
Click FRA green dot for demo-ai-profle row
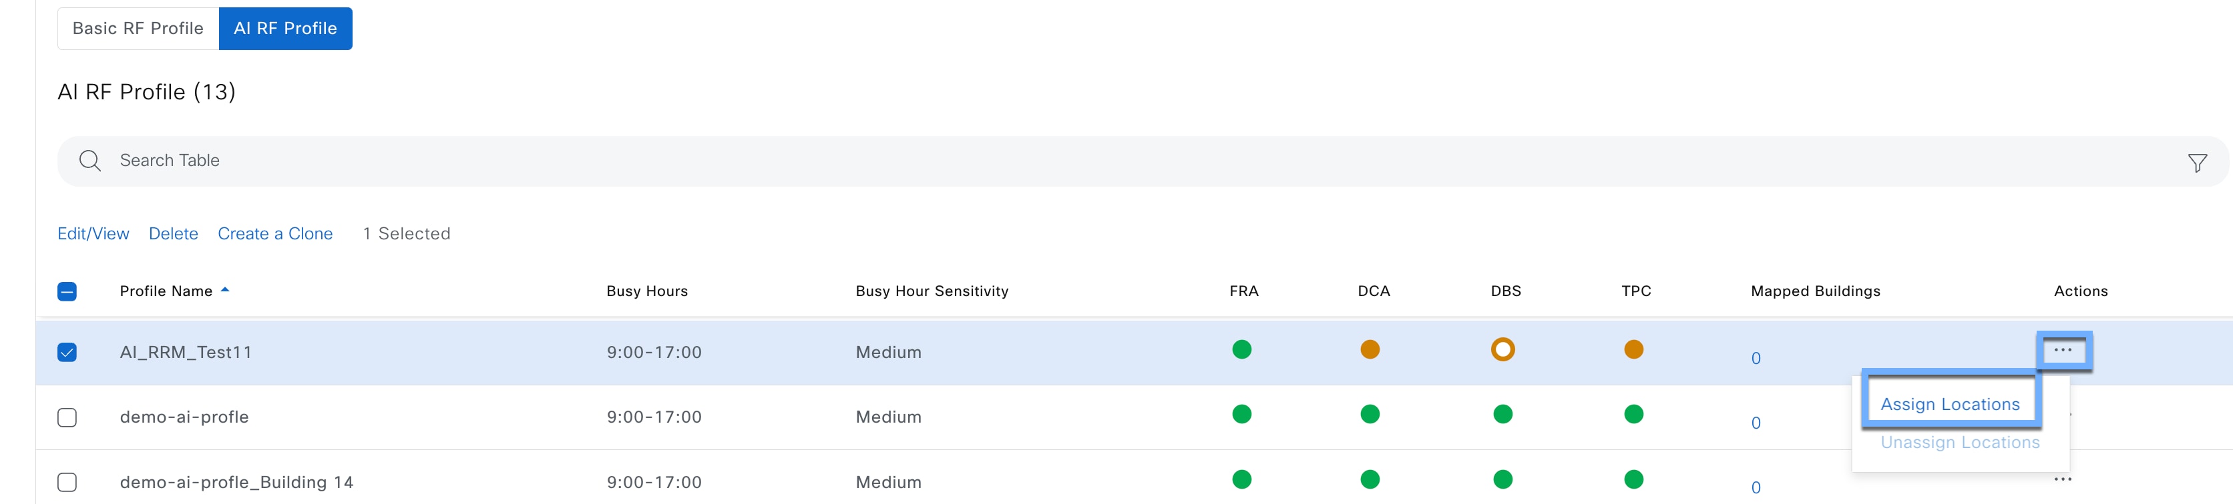[x=1241, y=415]
